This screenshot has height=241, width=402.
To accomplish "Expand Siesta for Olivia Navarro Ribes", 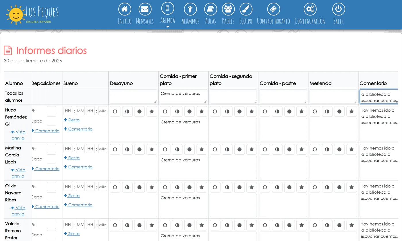I will [72, 196].
